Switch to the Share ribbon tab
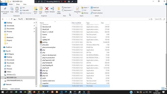Image resolution: width=167 pixels, height=94 pixels. (18, 4)
